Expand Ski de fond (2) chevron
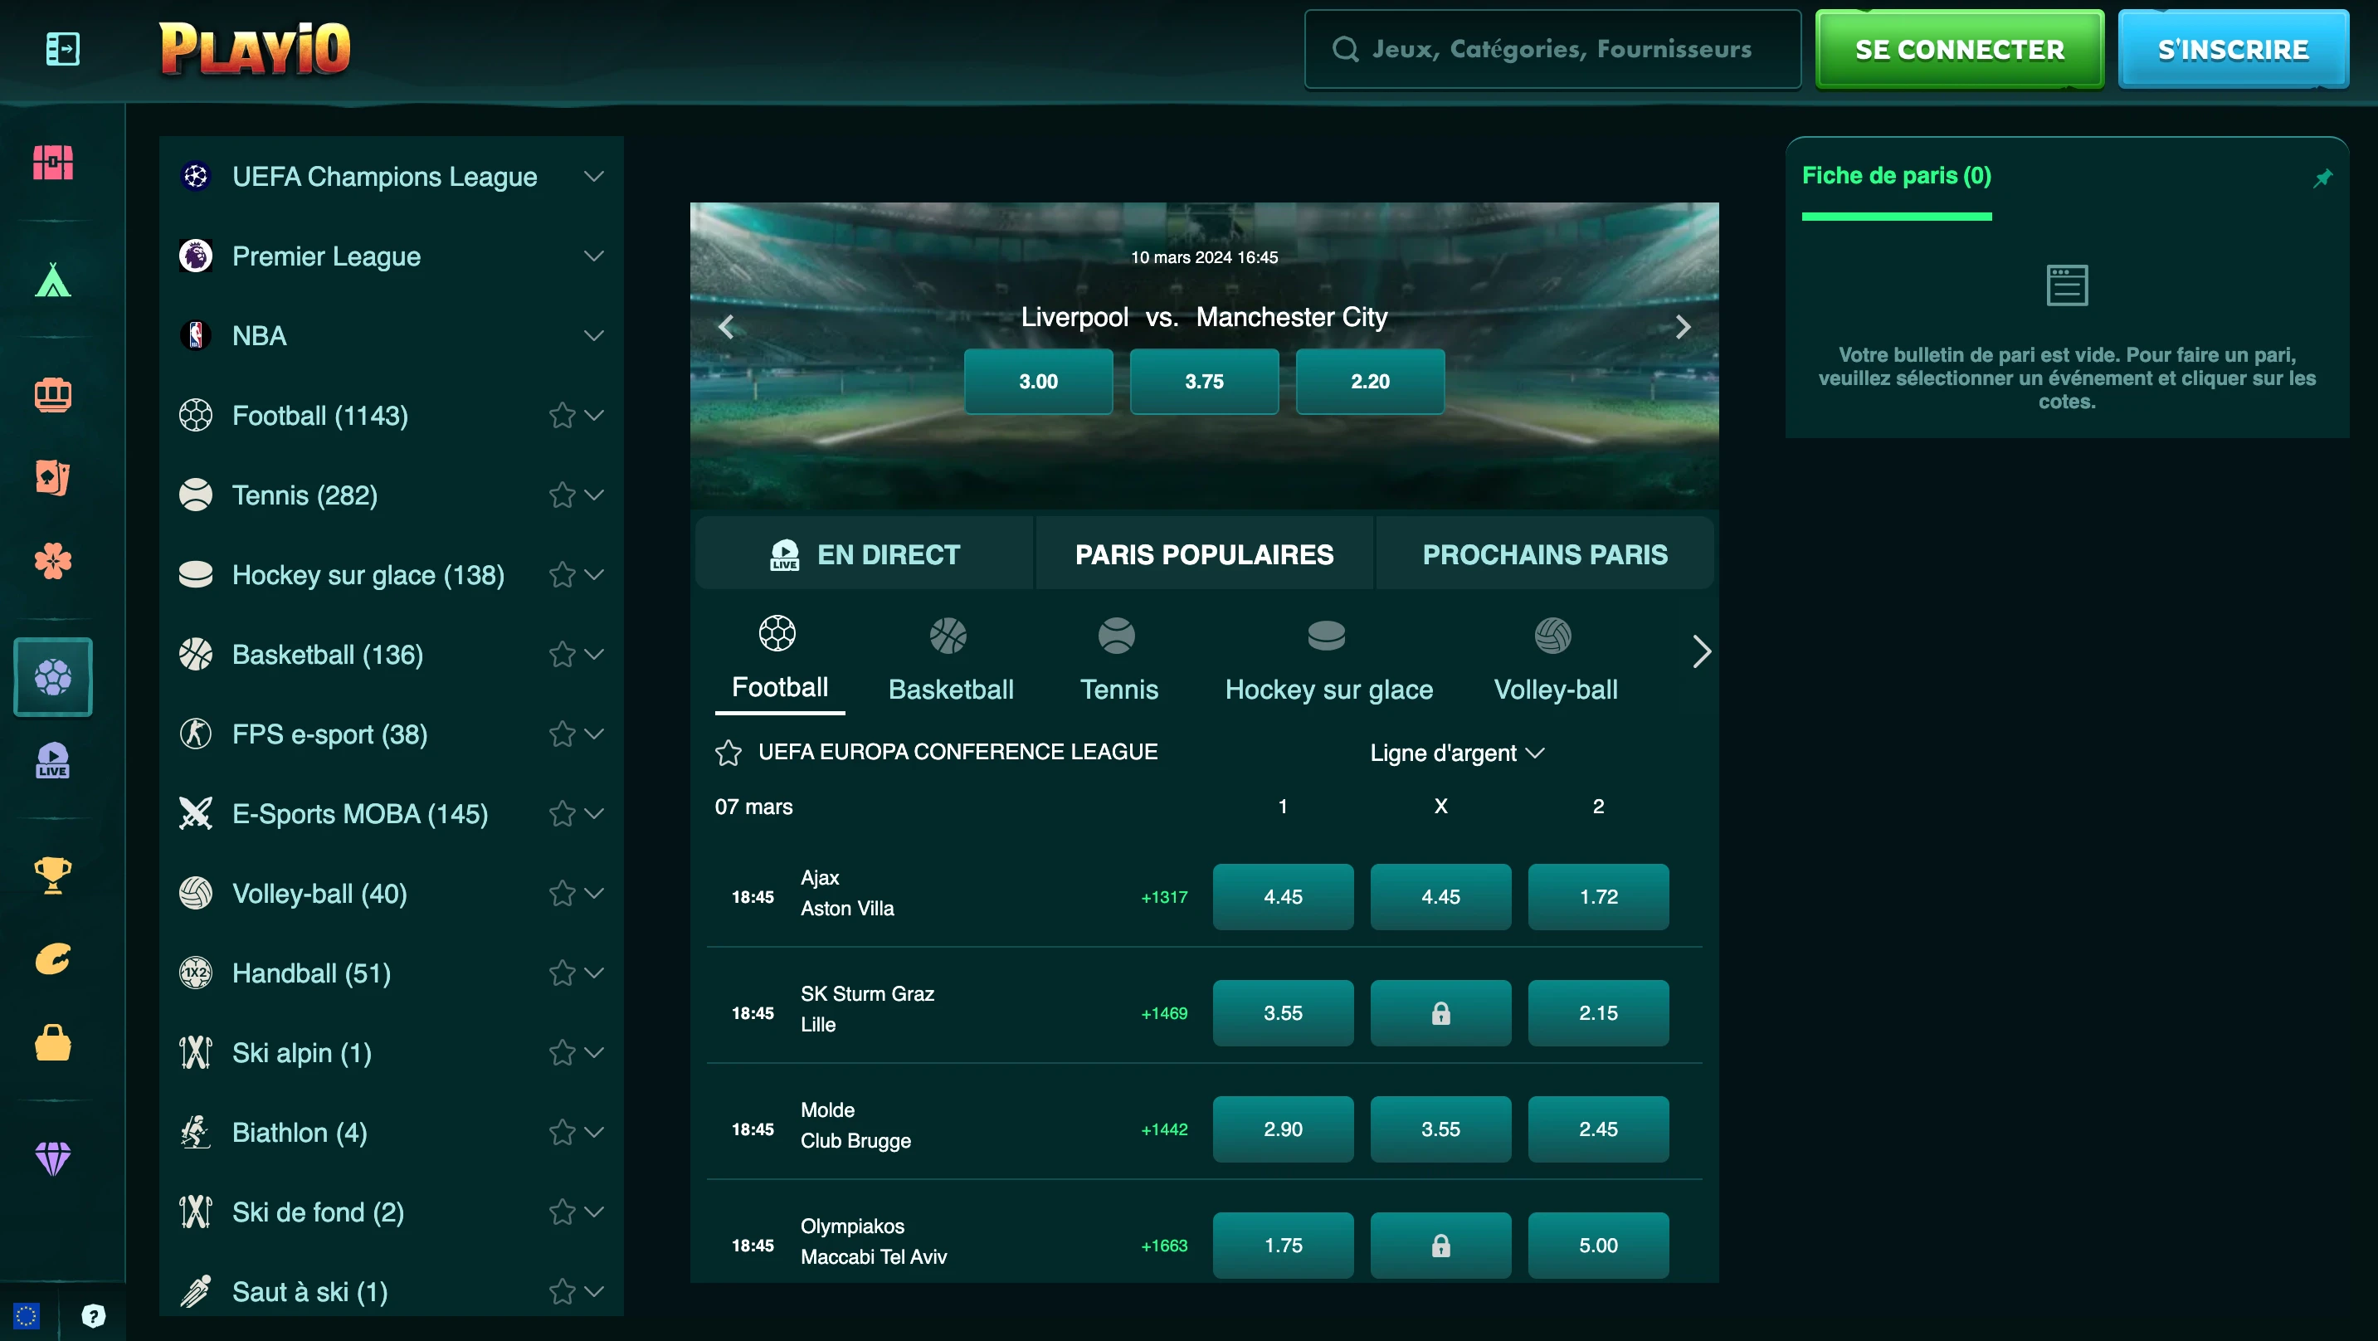Viewport: 2378px width, 1341px height. [x=593, y=1212]
